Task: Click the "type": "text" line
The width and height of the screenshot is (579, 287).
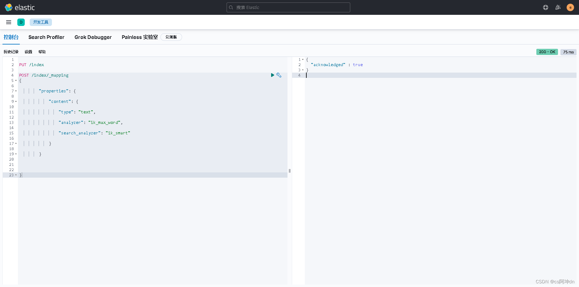Action: point(77,112)
